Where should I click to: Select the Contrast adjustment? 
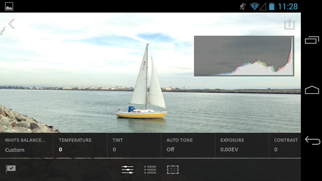[x=285, y=145]
